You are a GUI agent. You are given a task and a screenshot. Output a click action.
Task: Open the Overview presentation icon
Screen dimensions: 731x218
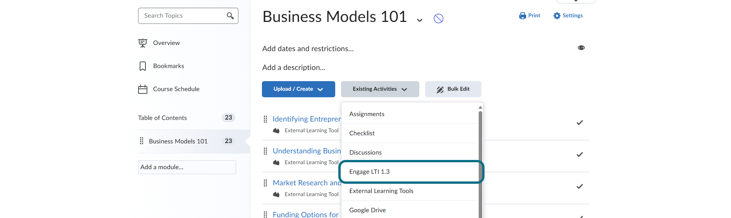tap(143, 43)
